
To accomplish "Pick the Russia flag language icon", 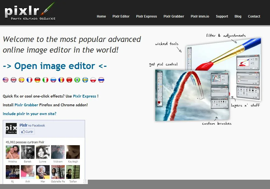I will pos(54,80).
